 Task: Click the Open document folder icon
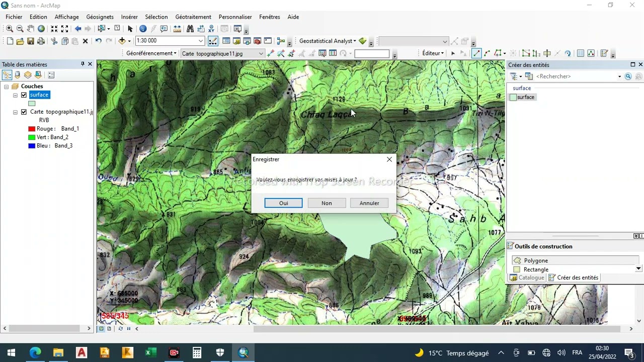pyautogui.click(x=20, y=41)
